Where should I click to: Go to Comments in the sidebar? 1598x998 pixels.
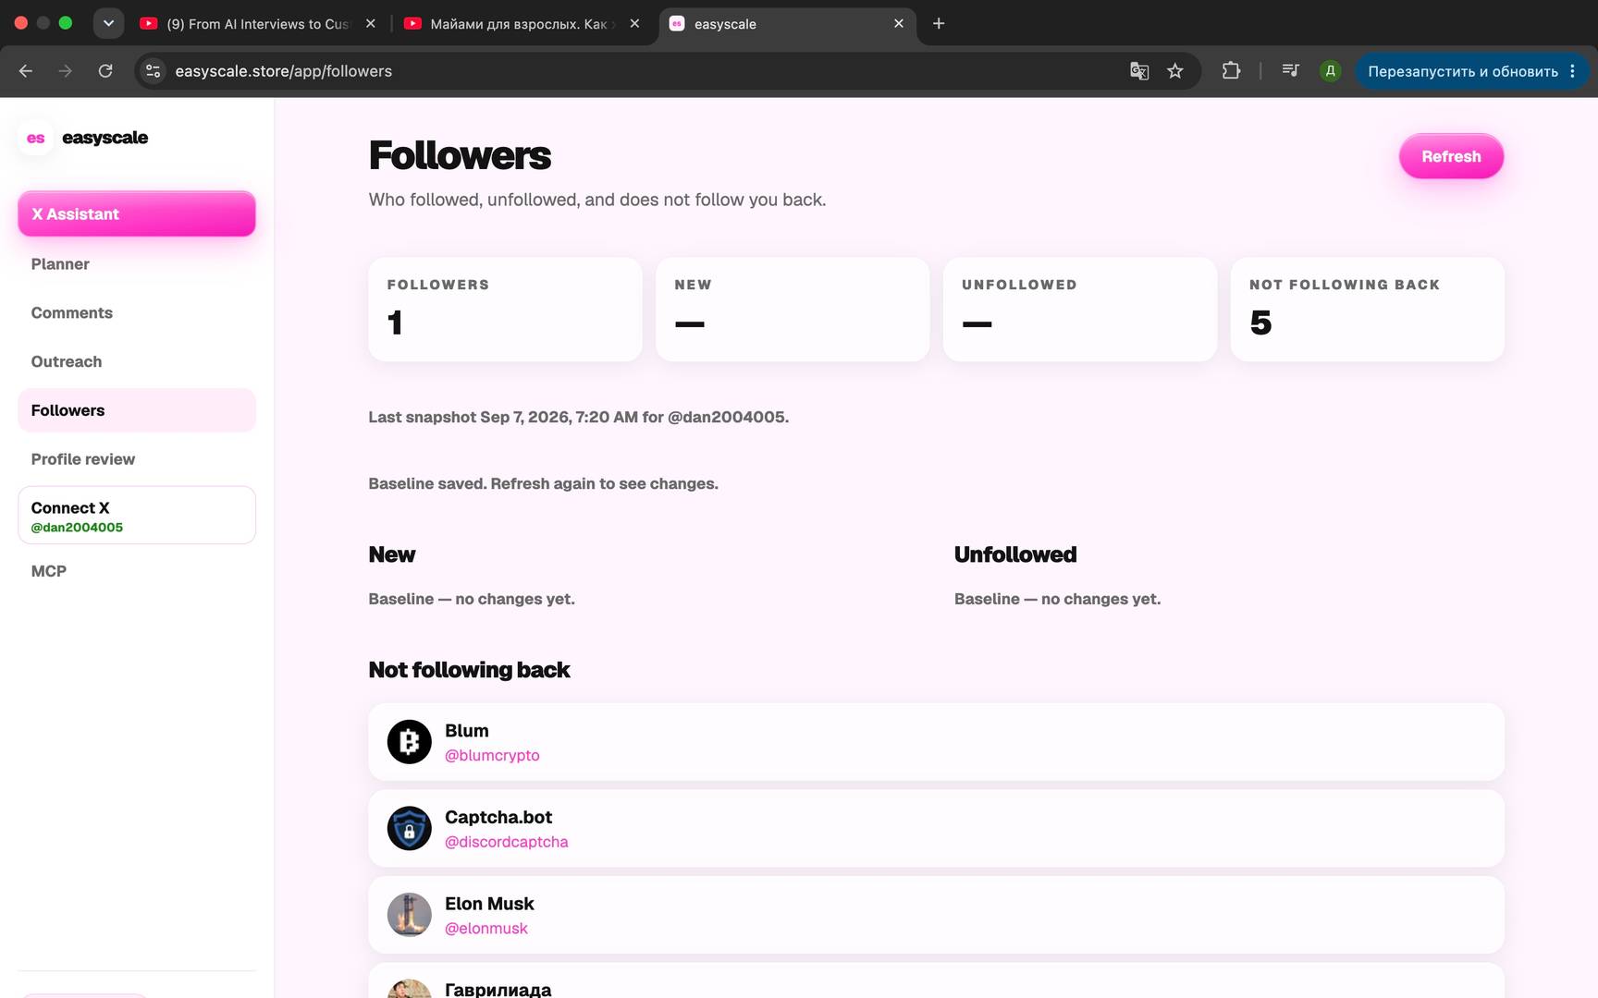coord(137,313)
